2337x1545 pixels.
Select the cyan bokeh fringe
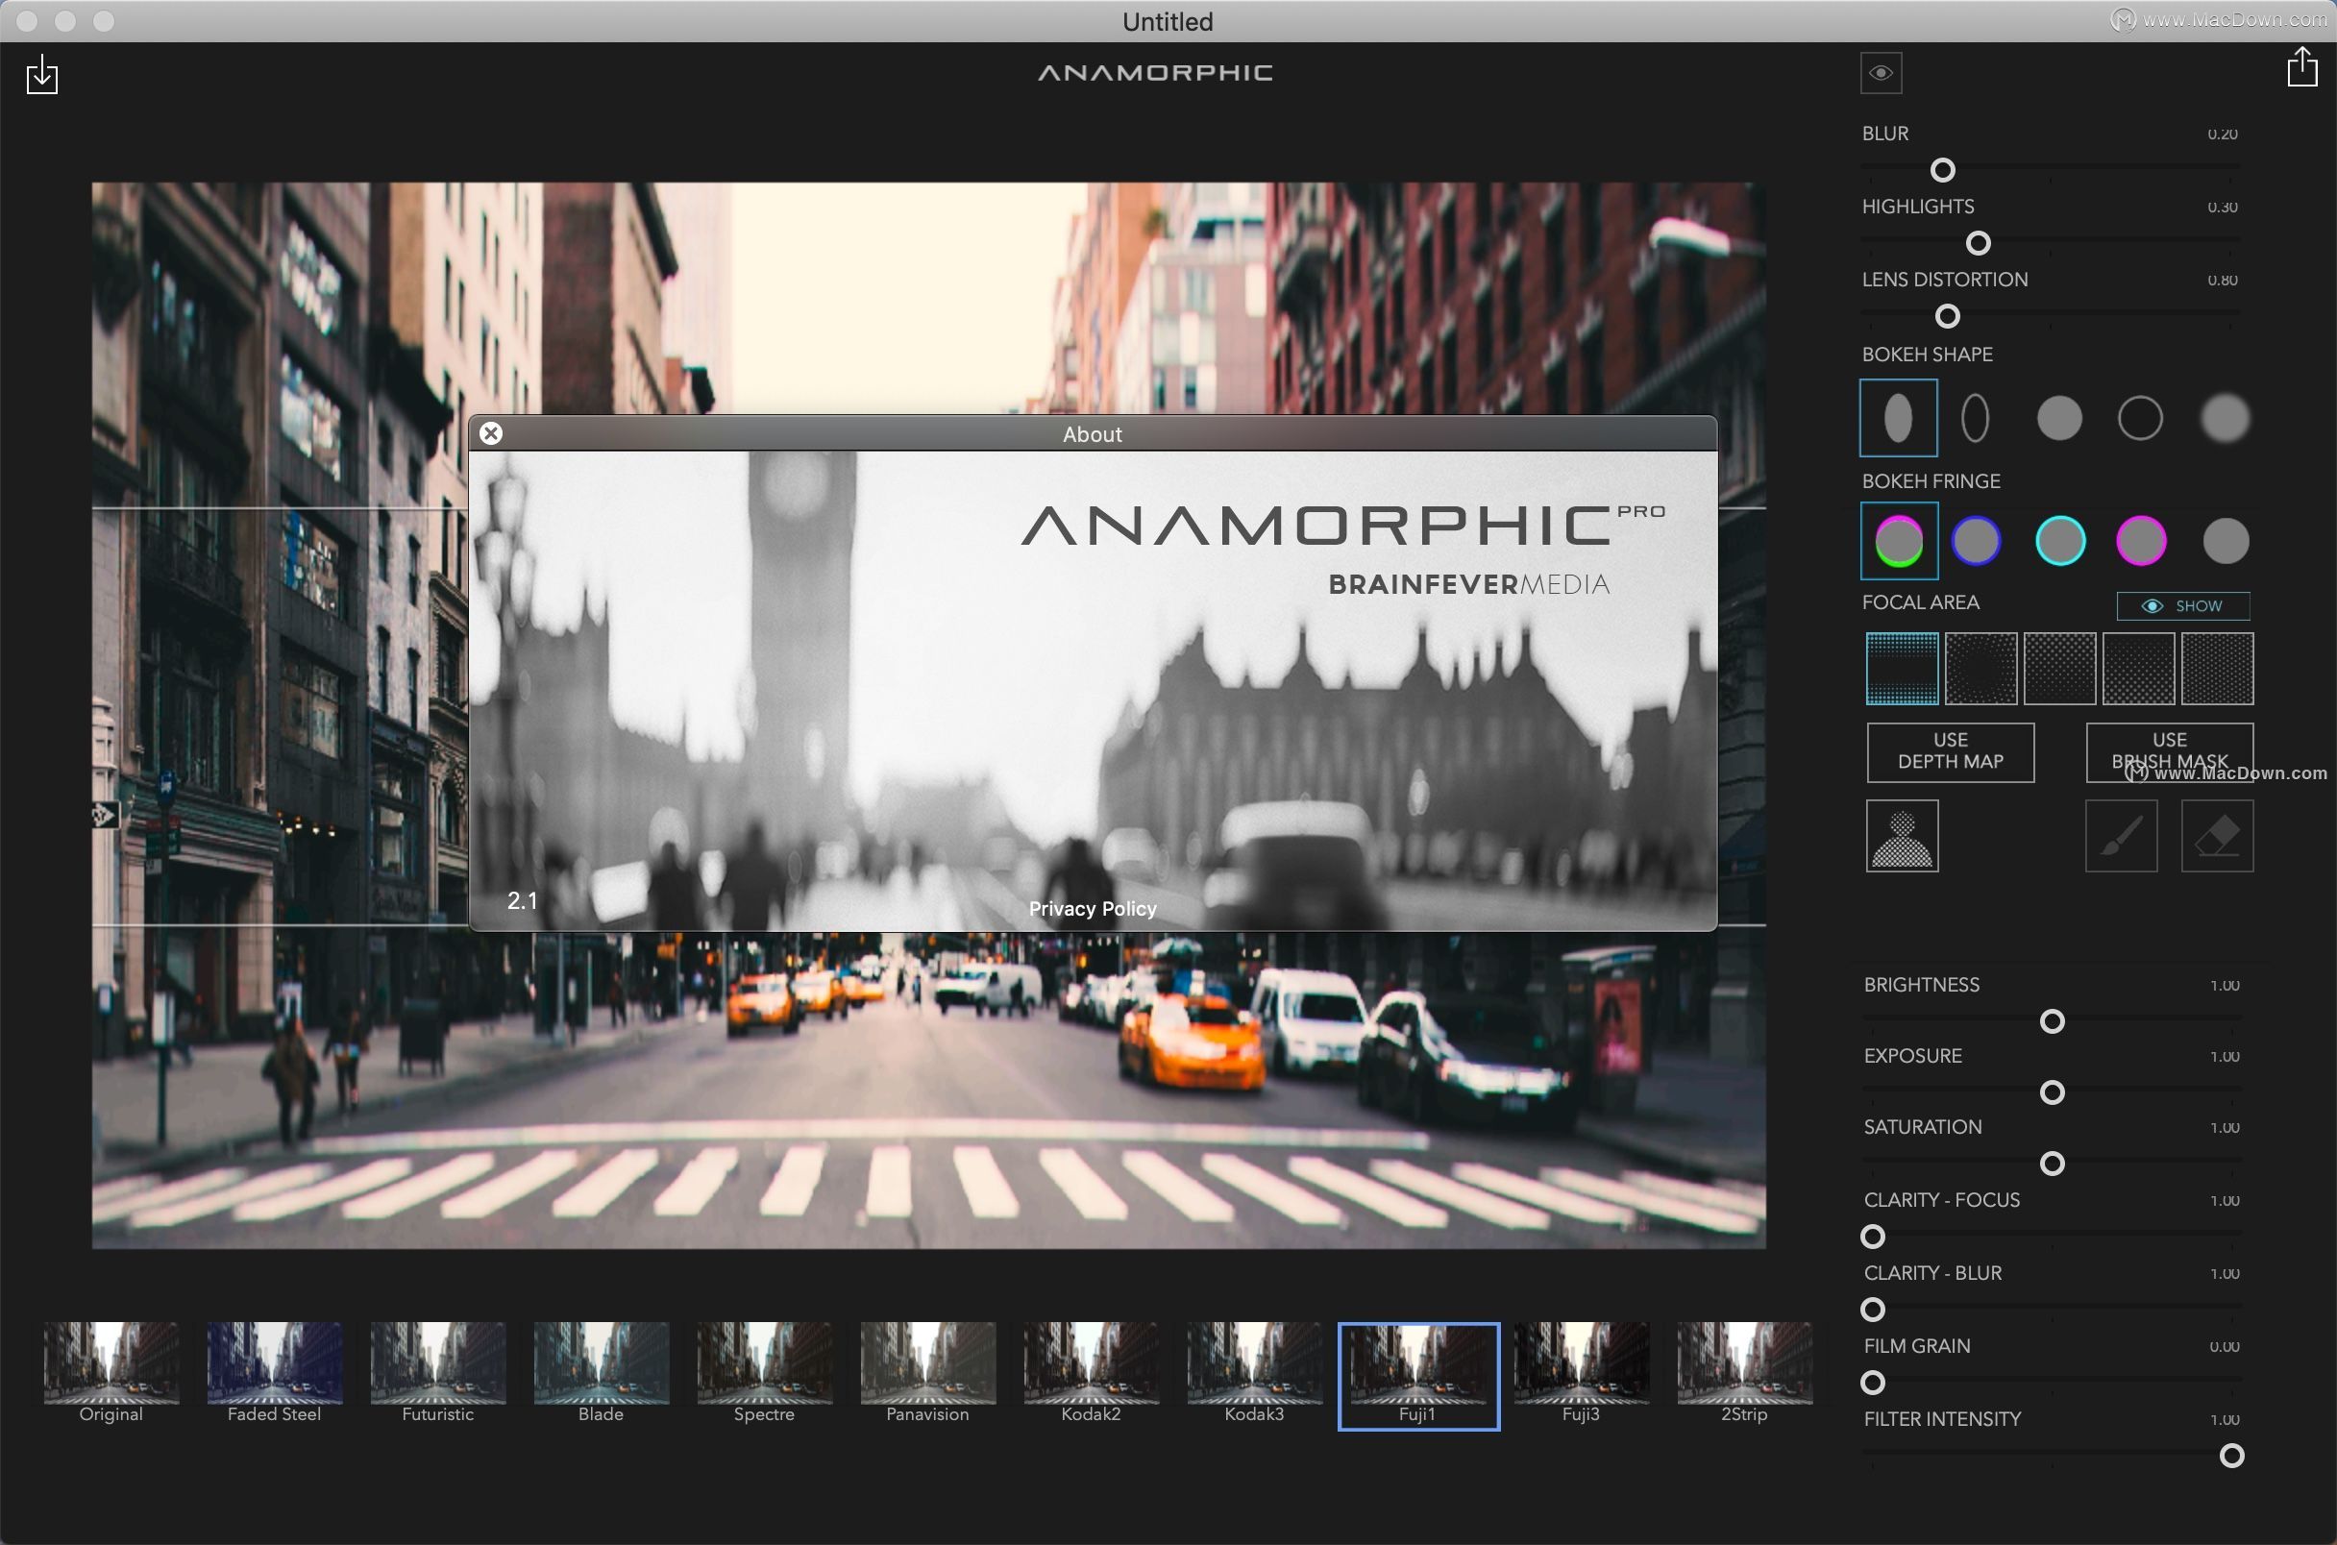(2060, 540)
